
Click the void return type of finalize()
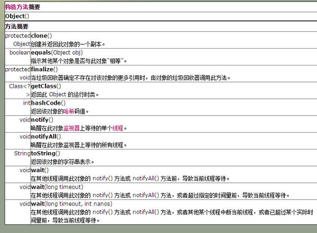(x=25, y=78)
